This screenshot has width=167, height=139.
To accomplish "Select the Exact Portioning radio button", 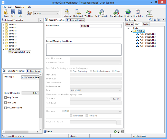I will 71,71.
